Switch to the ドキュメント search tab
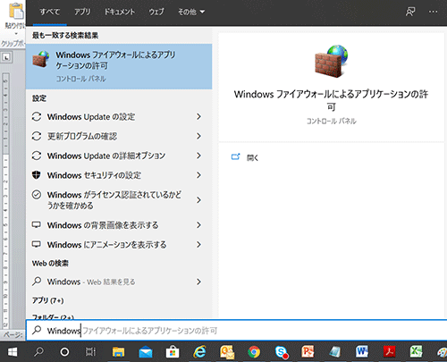The height and width of the screenshot is (362, 447). point(119,12)
